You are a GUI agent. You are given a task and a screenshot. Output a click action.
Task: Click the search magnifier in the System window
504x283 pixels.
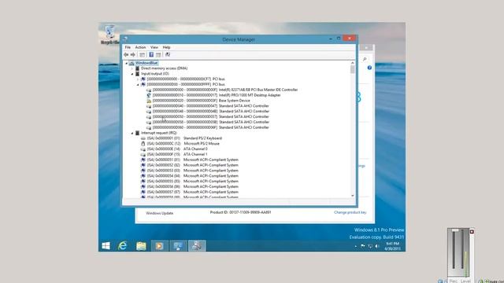point(365,59)
